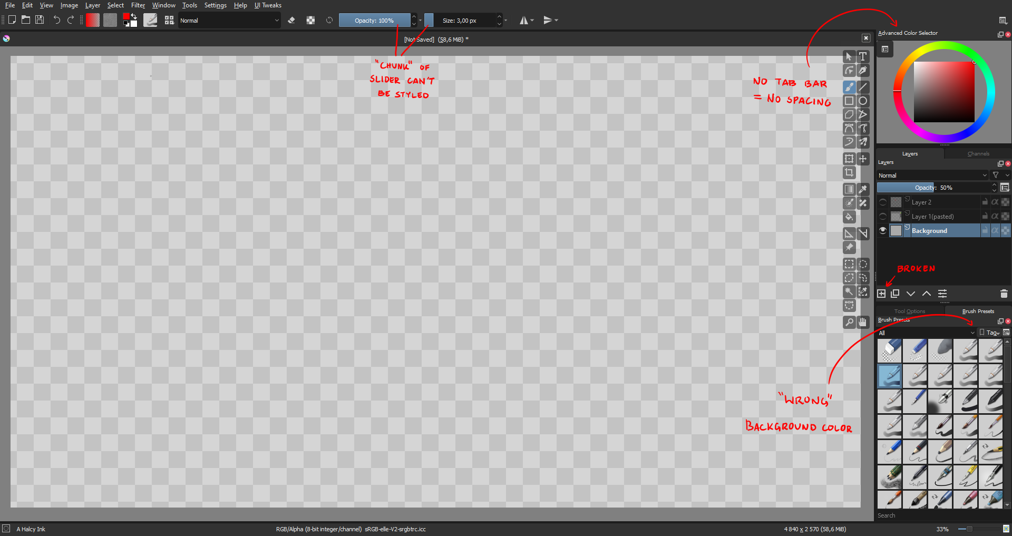Open layer properties icon in Layers panel

click(x=942, y=294)
